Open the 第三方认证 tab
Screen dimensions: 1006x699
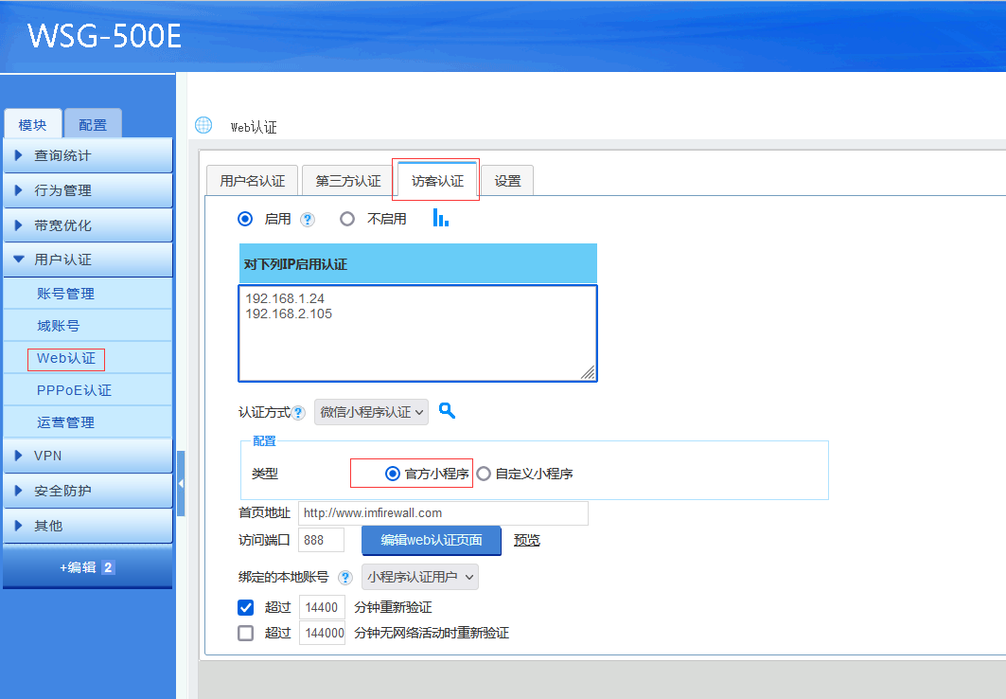pyautogui.click(x=348, y=181)
